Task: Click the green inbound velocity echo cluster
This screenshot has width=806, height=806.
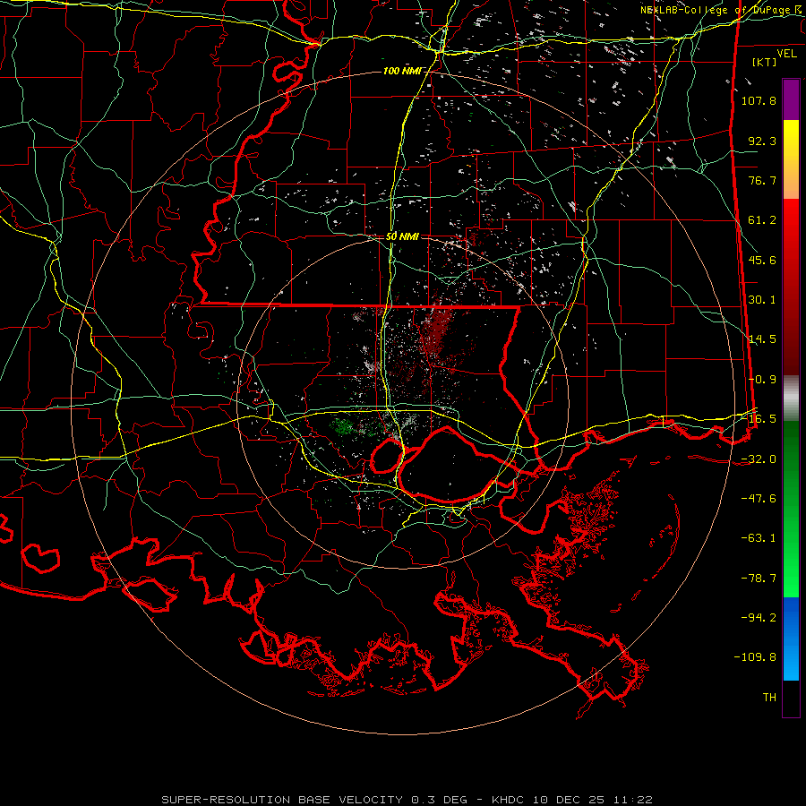Action: [x=343, y=426]
